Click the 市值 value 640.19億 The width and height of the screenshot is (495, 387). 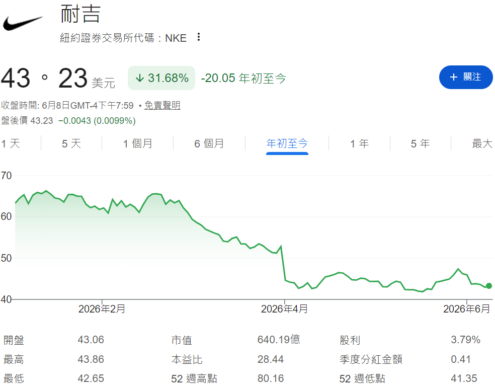coord(279,340)
